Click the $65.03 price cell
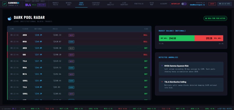 [x=57, y=87]
